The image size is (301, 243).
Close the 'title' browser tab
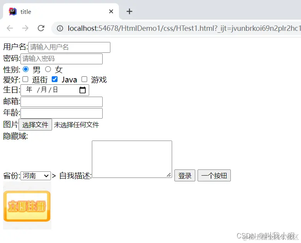(111, 12)
